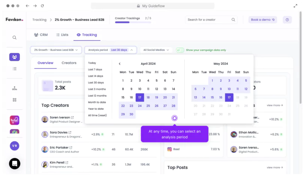Screen dimensions: 307x178
Task: Select April 17 in the calendar
Action: (140, 97)
